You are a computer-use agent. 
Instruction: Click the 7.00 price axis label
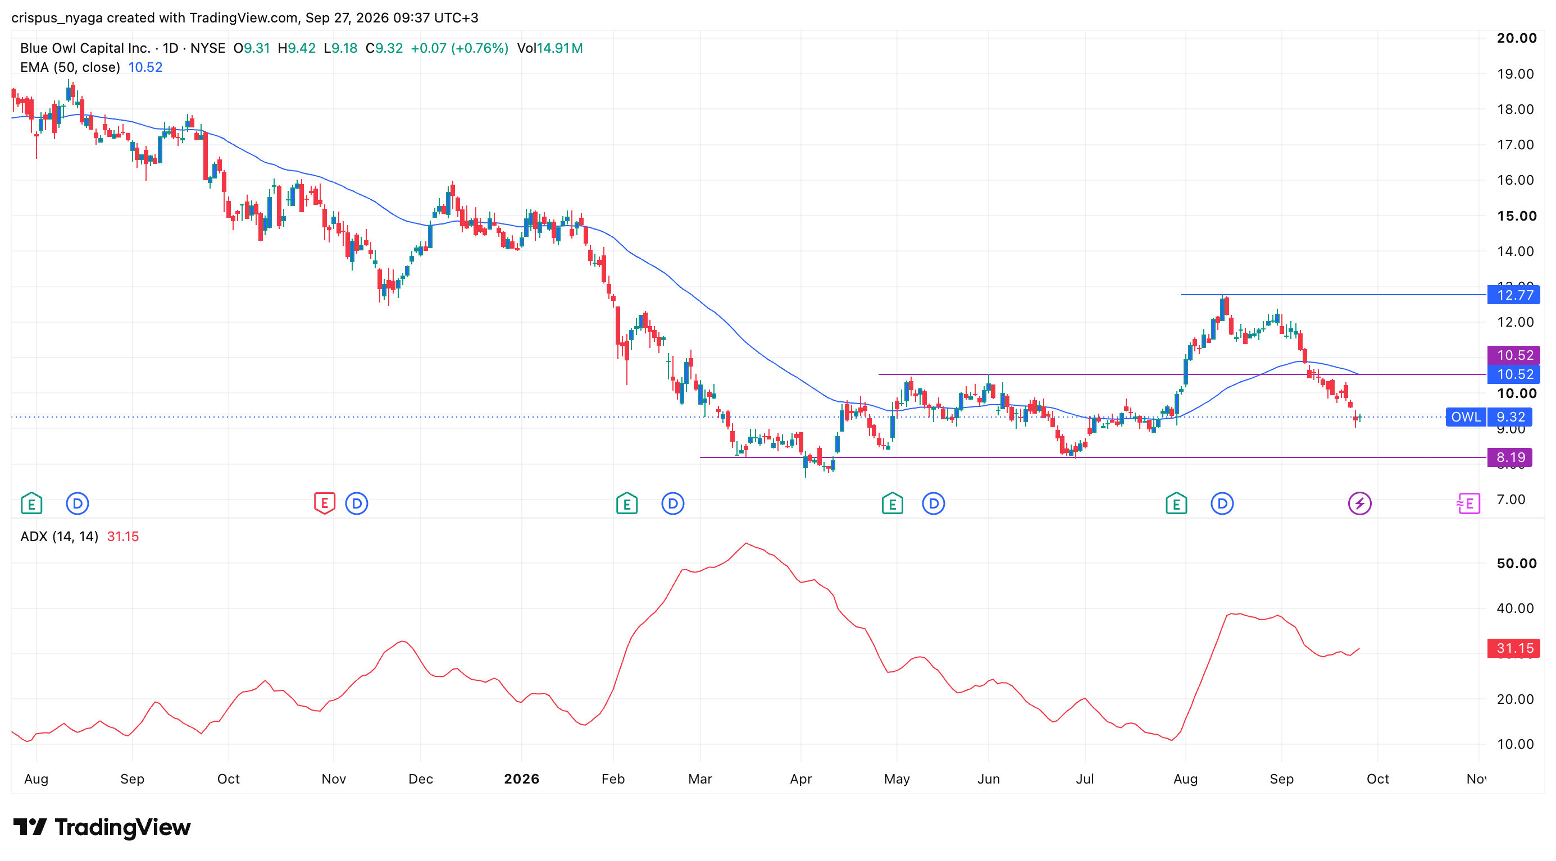point(1511,499)
